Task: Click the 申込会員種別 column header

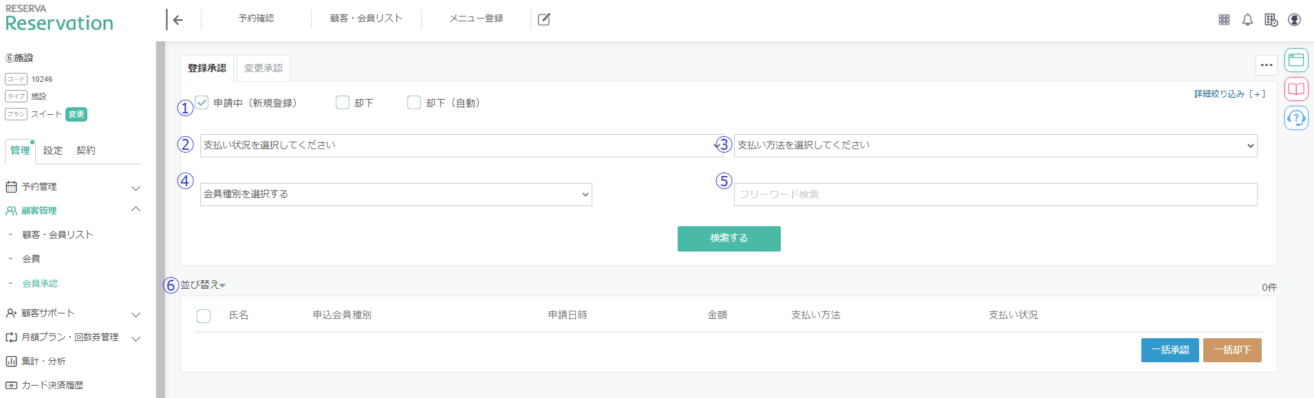Action: point(342,315)
